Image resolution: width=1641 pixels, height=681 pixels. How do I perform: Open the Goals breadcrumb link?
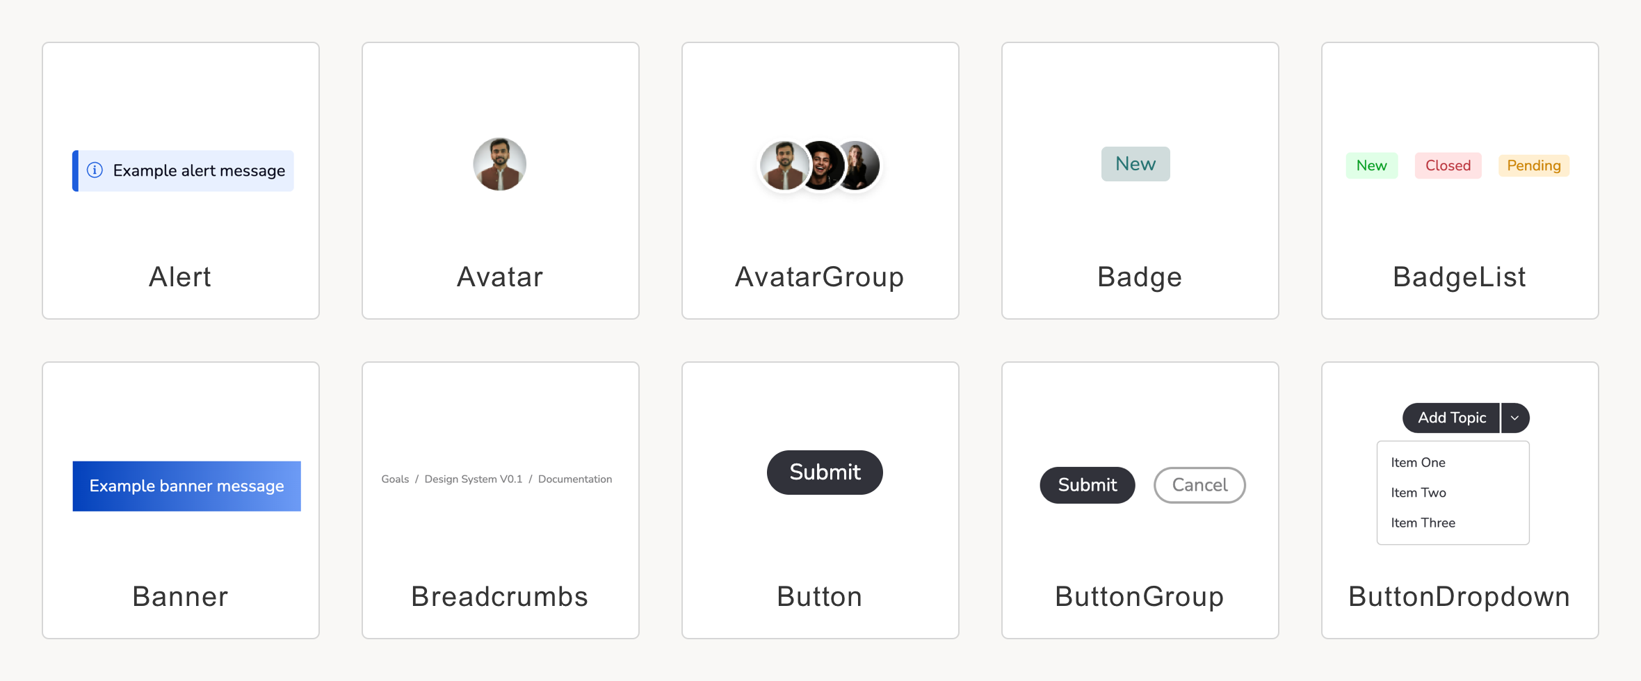(x=395, y=479)
